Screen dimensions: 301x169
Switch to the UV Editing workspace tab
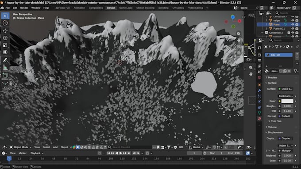(x=178, y=8)
